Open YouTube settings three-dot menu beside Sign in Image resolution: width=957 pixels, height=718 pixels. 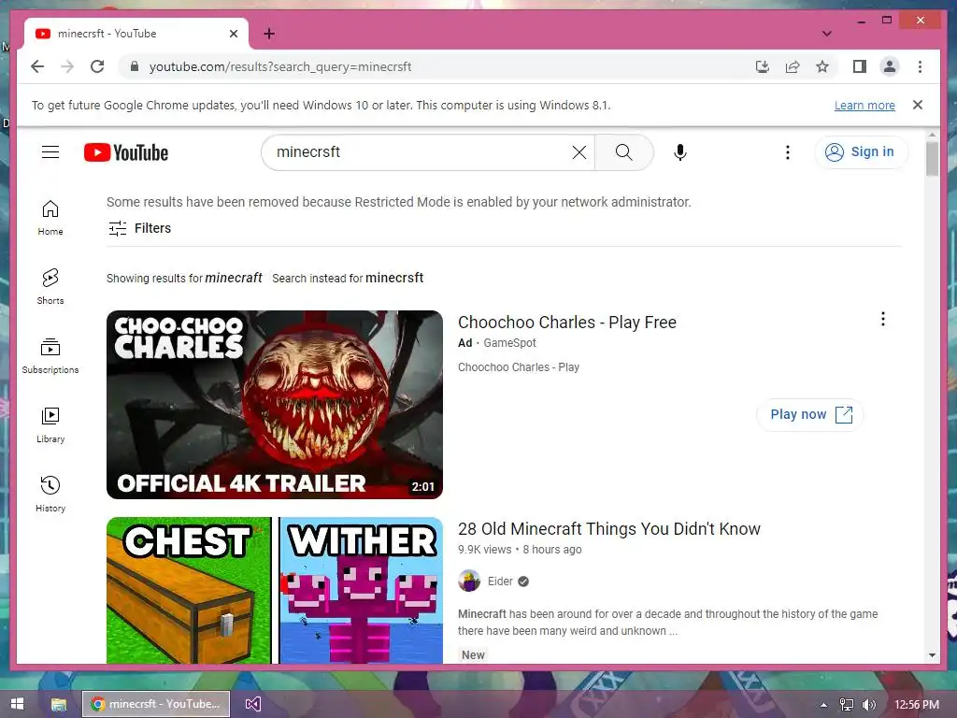coord(787,152)
